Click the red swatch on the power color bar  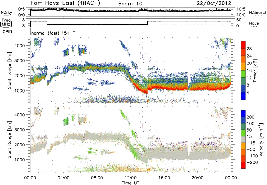pos(243,45)
